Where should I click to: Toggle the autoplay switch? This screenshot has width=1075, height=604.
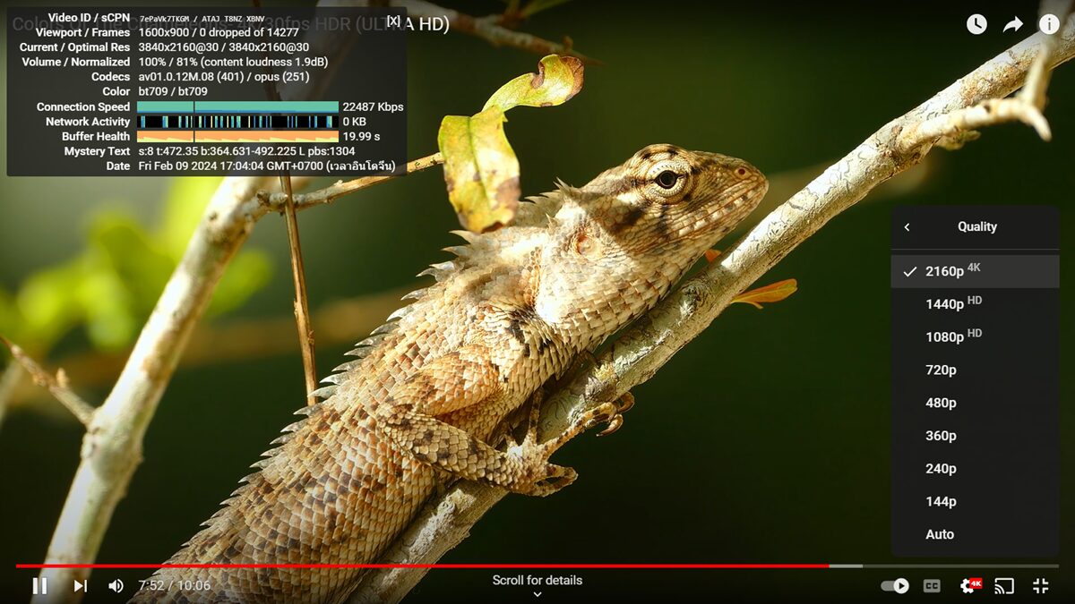pos(895,586)
